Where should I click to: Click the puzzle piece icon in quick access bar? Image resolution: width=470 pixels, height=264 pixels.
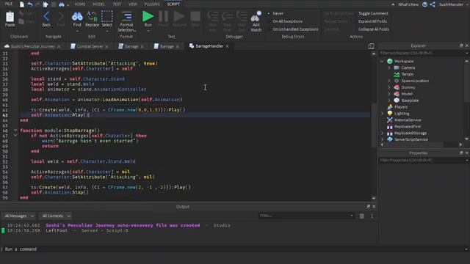coord(46,4)
